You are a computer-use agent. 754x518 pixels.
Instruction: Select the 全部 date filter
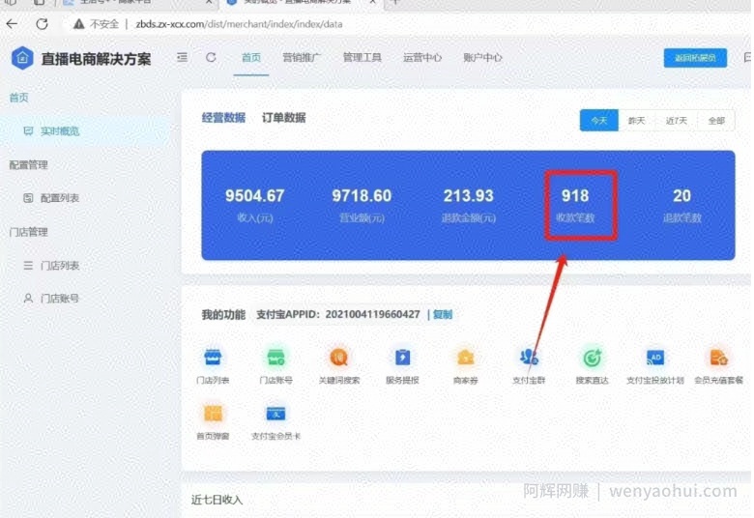coord(716,120)
